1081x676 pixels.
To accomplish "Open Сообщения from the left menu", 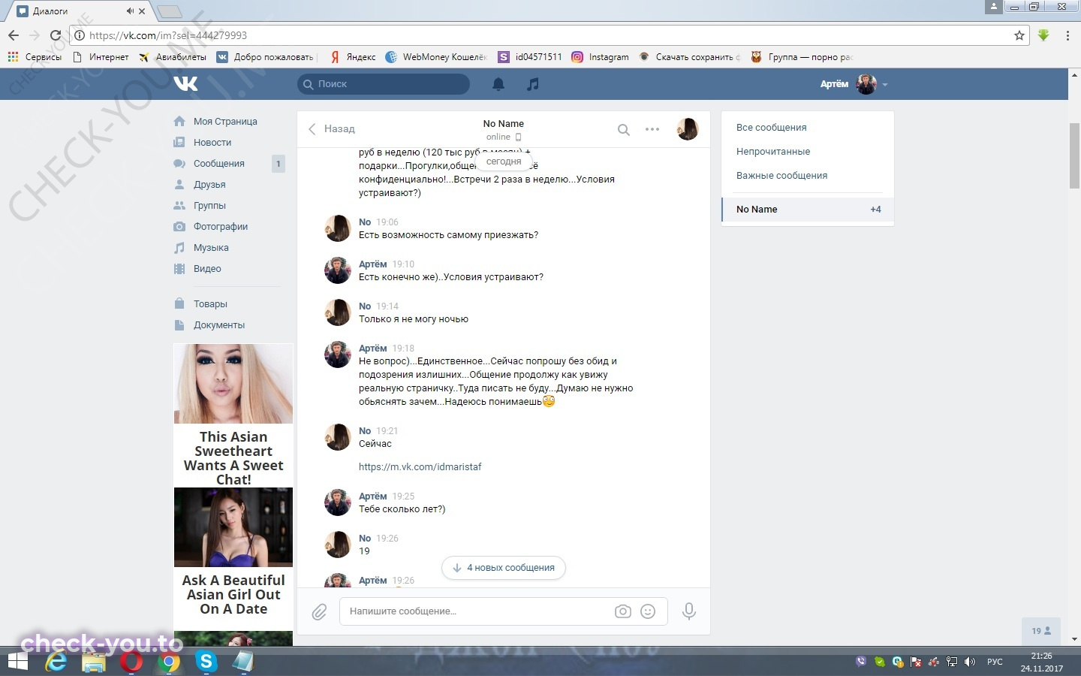I will click(x=219, y=163).
